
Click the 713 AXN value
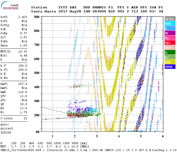click(x=135, y=11)
